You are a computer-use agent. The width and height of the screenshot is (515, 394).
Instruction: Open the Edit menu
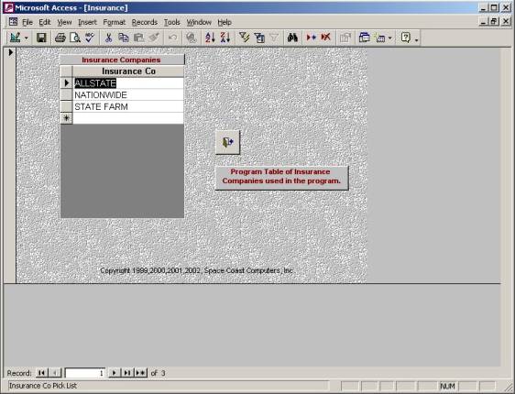click(x=45, y=22)
